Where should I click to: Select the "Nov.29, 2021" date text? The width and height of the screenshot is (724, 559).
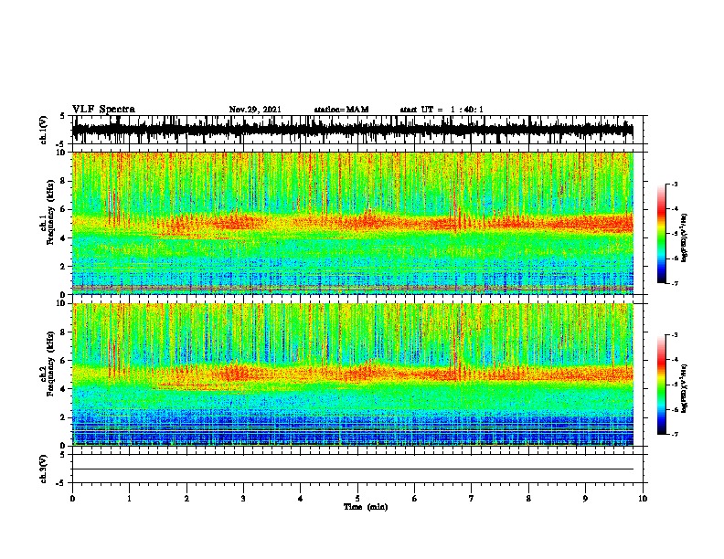(x=255, y=110)
